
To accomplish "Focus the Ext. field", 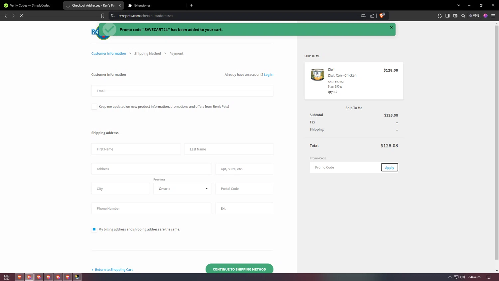I will pos(244,208).
